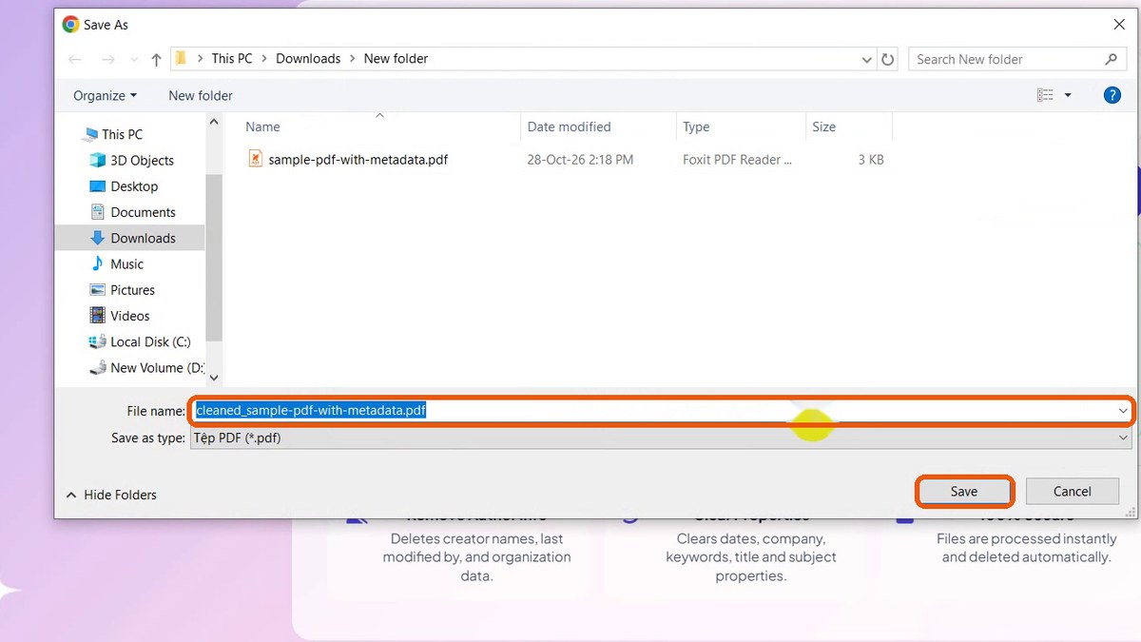Click the '3 KB' size cell

tap(871, 160)
